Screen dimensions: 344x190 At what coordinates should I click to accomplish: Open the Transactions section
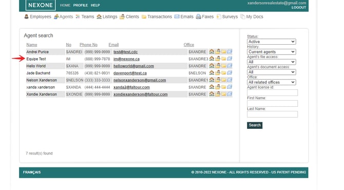pos(157,16)
